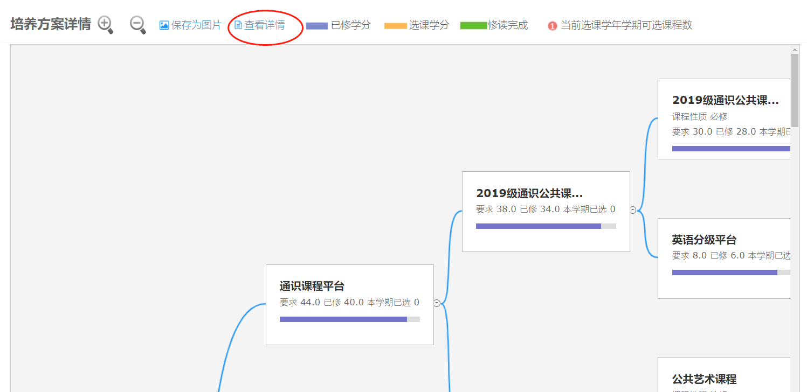Image resolution: width=807 pixels, height=392 pixels.
Task: Click the scrollbar up arrow
Action: point(795,50)
